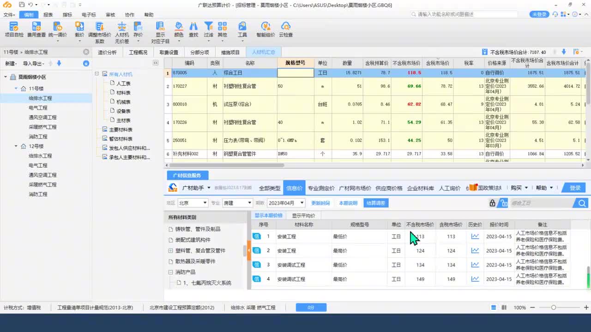Open the 专业 房建 dropdown
The height and width of the screenshot is (332, 591).
(237, 203)
